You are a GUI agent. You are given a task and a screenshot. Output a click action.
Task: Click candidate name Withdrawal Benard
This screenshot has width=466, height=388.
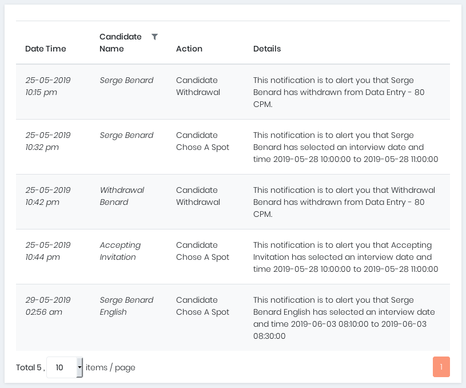tap(122, 196)
